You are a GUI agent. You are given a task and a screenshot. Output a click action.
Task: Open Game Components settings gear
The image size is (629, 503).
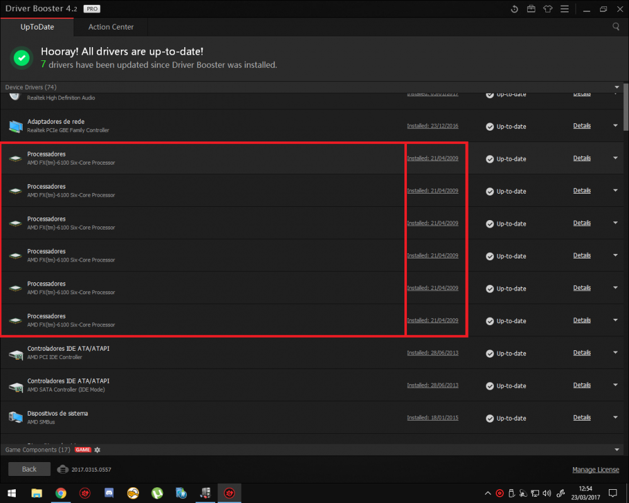pyautogui.click(x=97, y=450)
